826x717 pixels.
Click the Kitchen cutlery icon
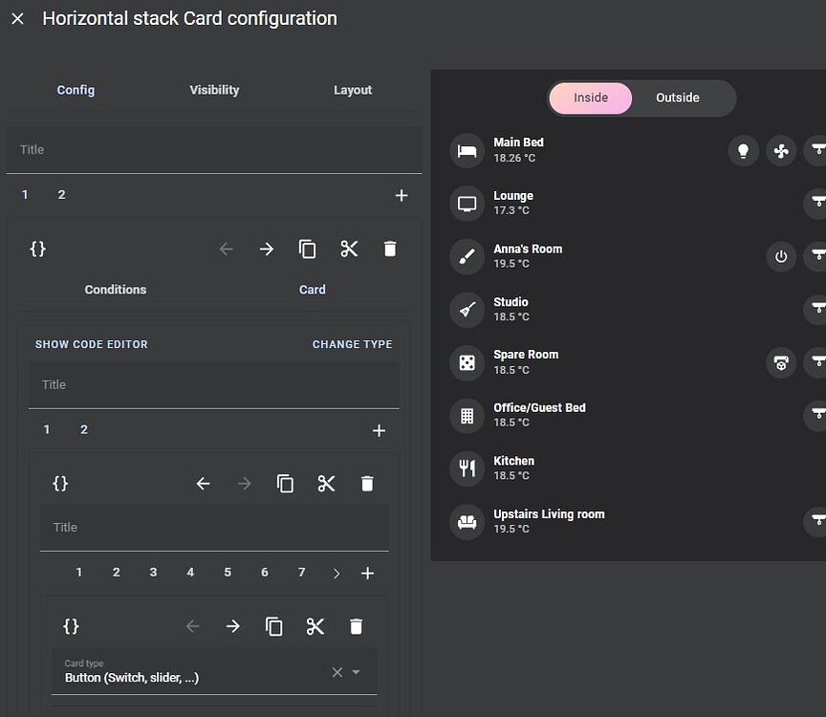(x=467, y=467)
